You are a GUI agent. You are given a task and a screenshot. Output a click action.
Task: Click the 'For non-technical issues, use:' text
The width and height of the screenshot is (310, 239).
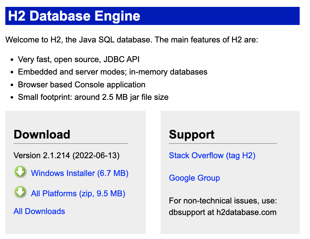(223, 201)
